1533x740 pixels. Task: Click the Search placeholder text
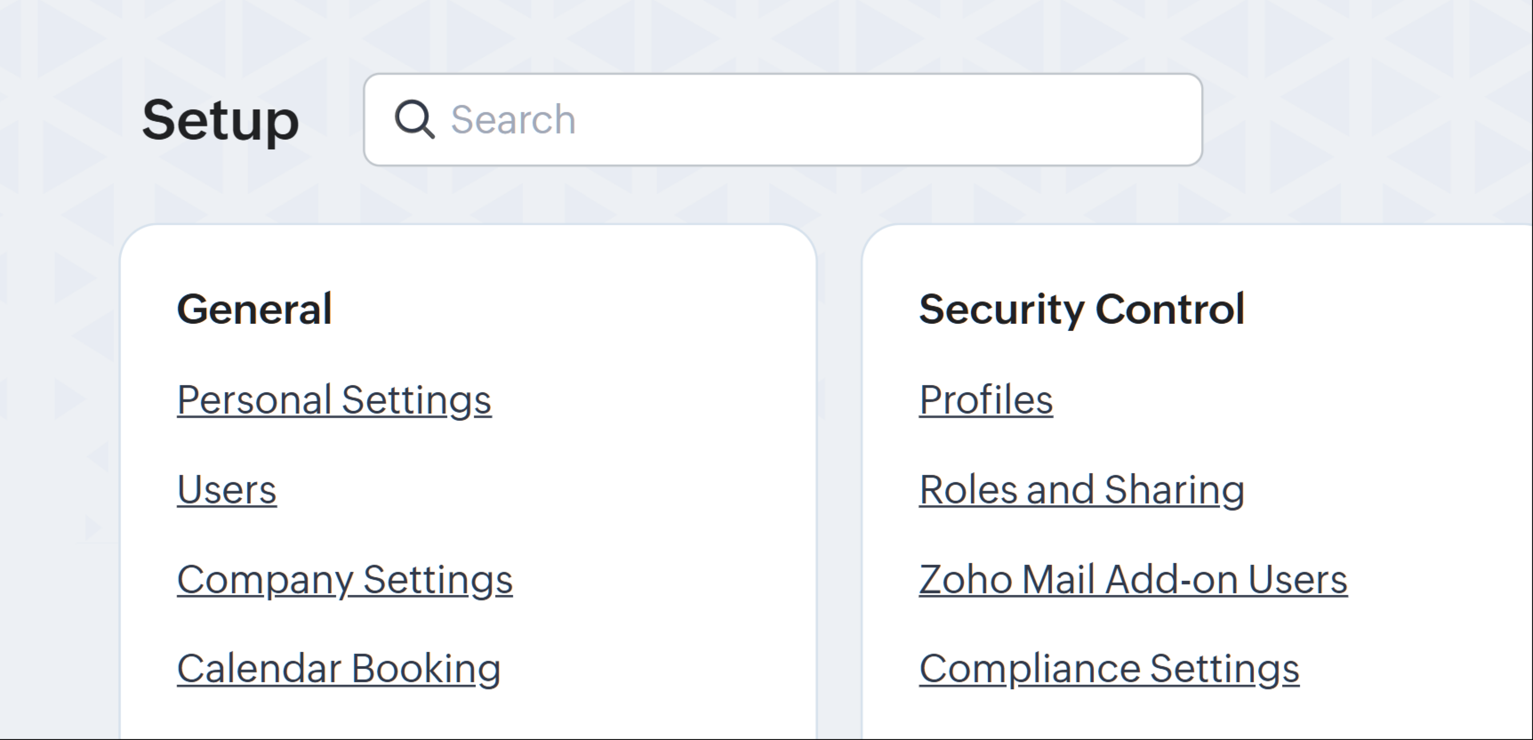pyautogui.click(x=513, y=120)
